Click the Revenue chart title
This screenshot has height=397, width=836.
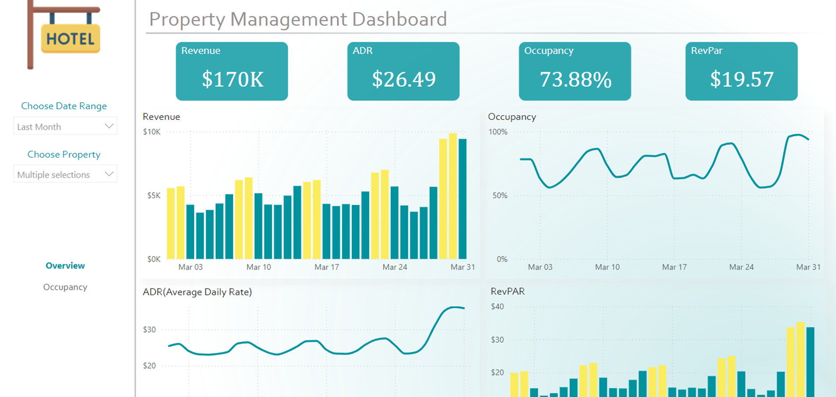coord(161,117)
